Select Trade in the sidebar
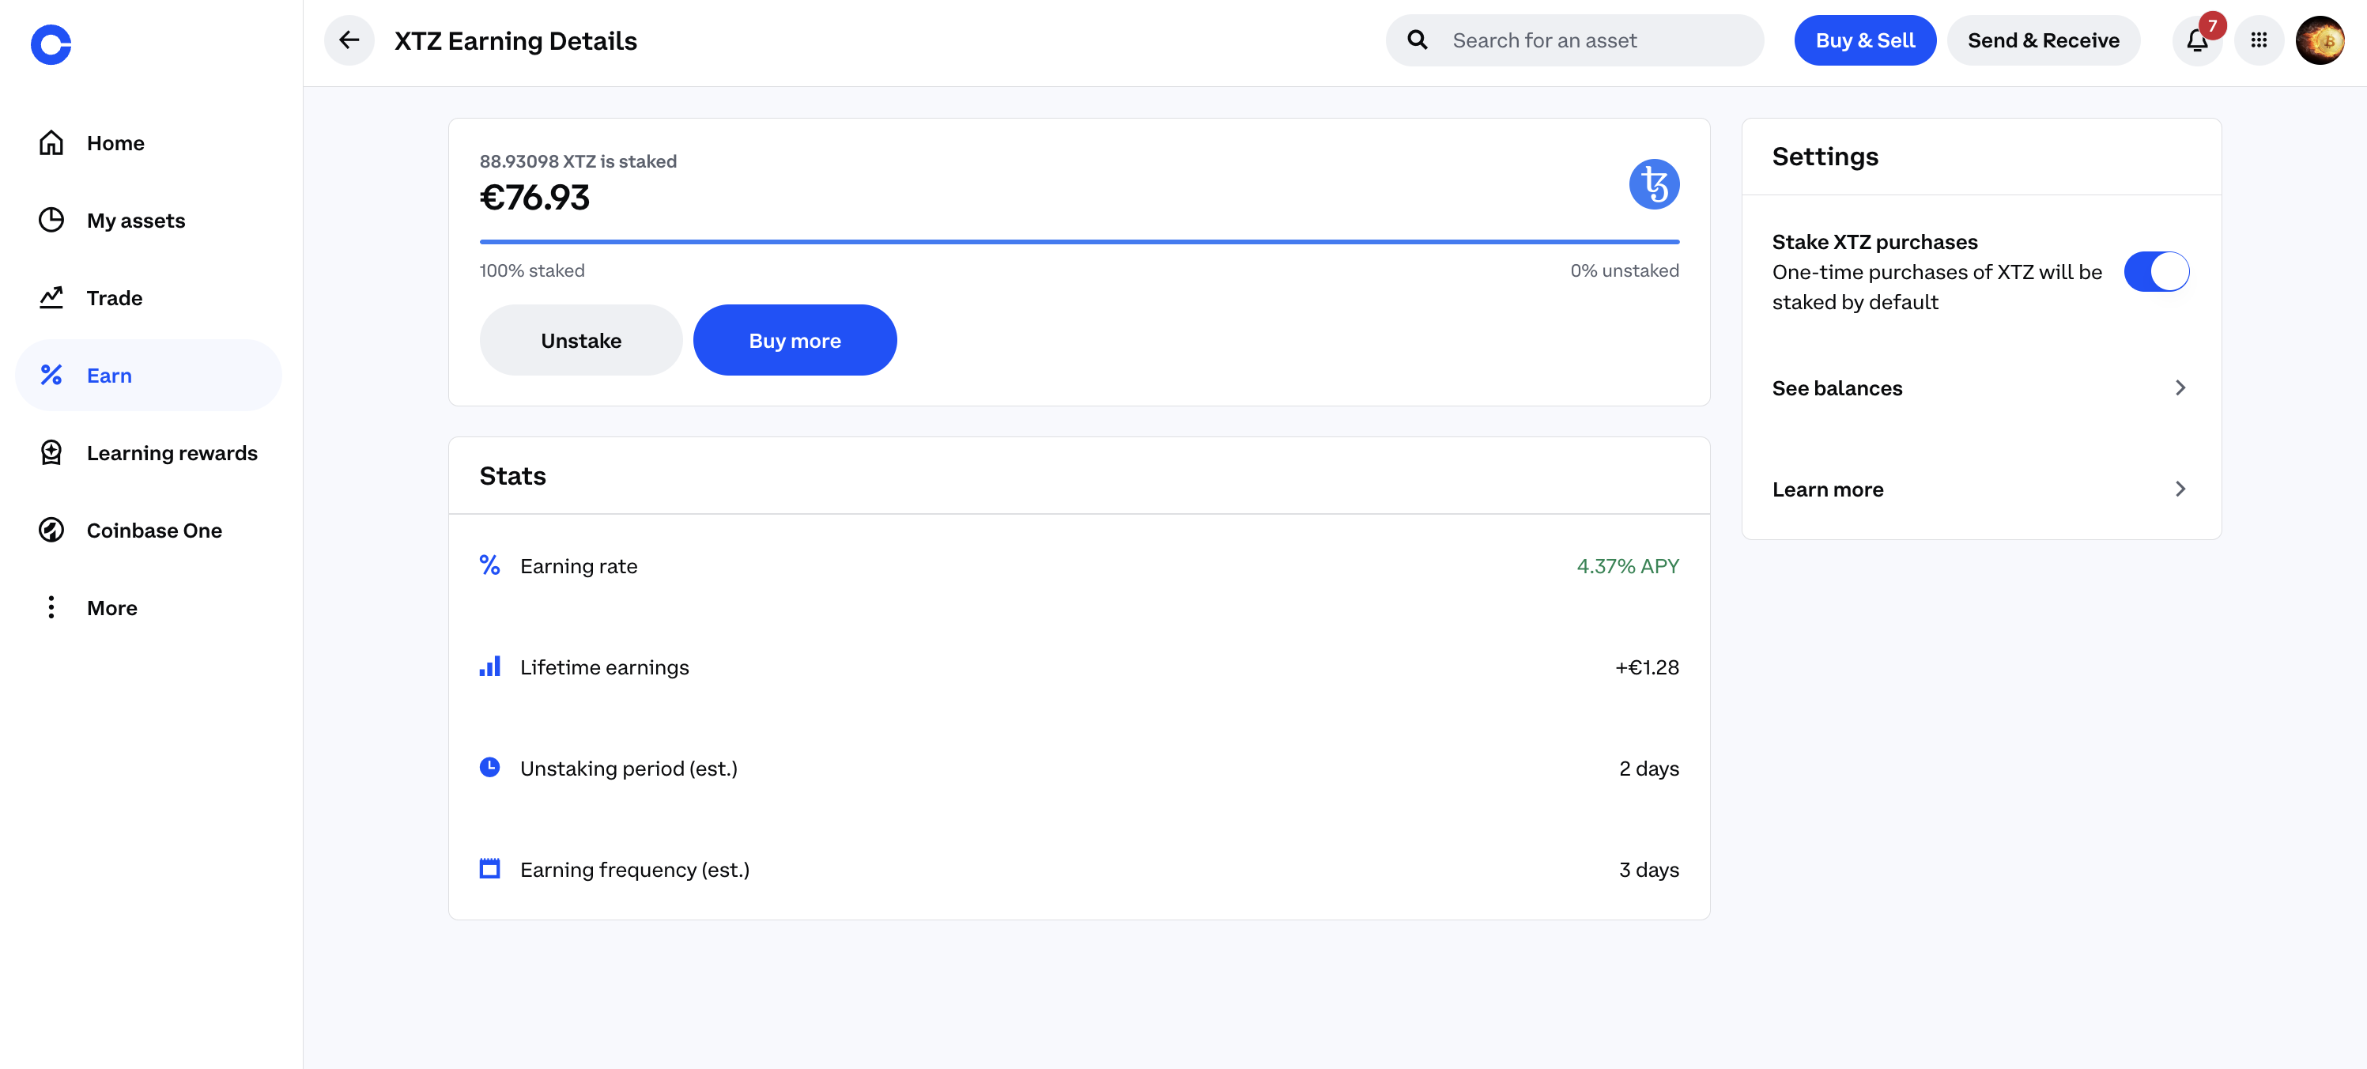The image size is (2367, 1069). point(114,298)
